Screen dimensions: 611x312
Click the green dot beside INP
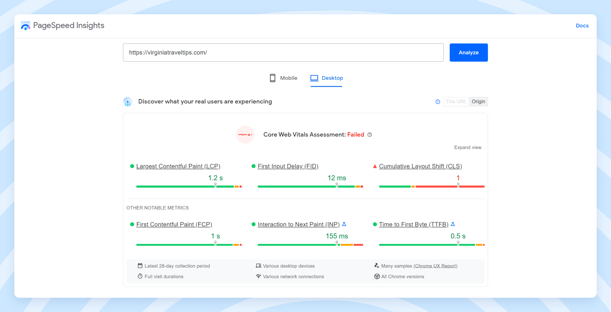coord(254,224)
